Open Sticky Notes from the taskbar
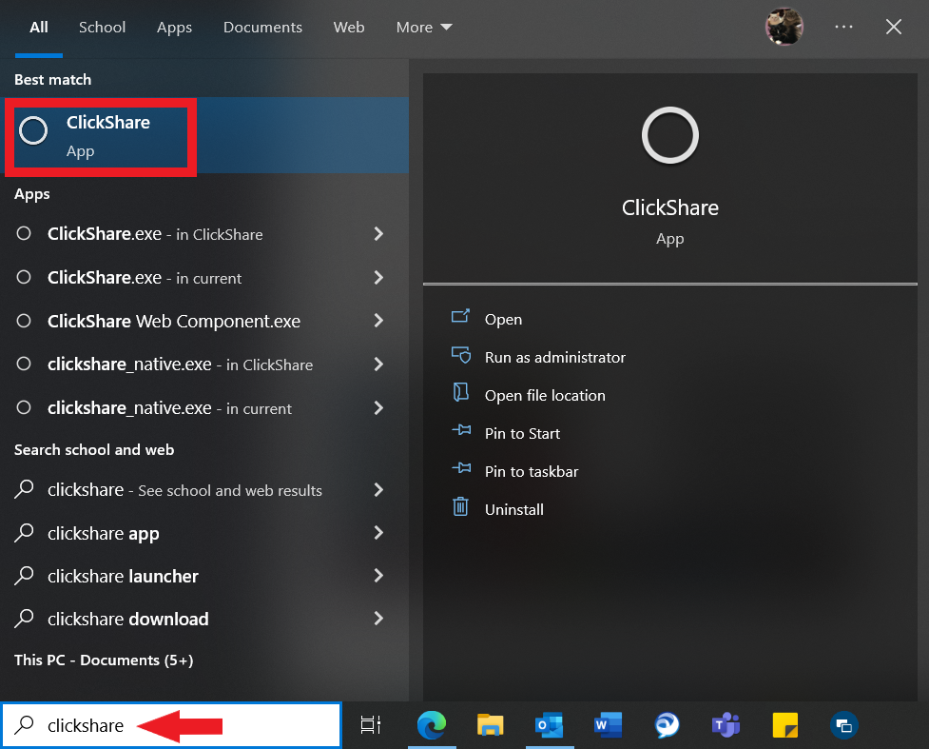929x749 pixels. click(x=785, y=724)
